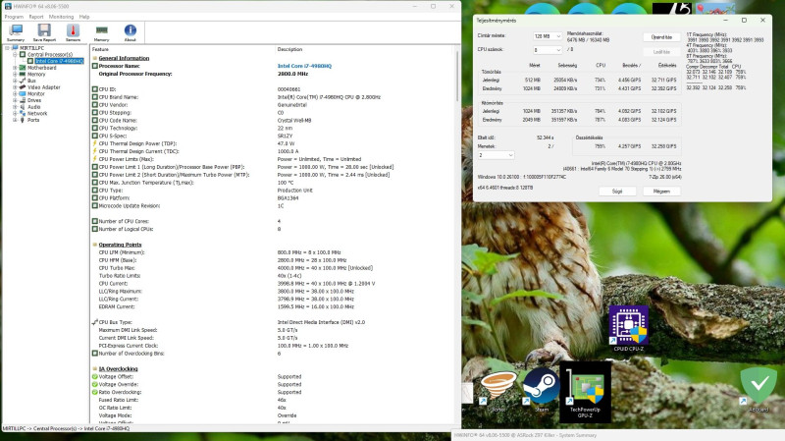Viewport: 785px width, 441px height.
Task: Click the Újraindítás button in benchmark window
Action: click(661, 37)
